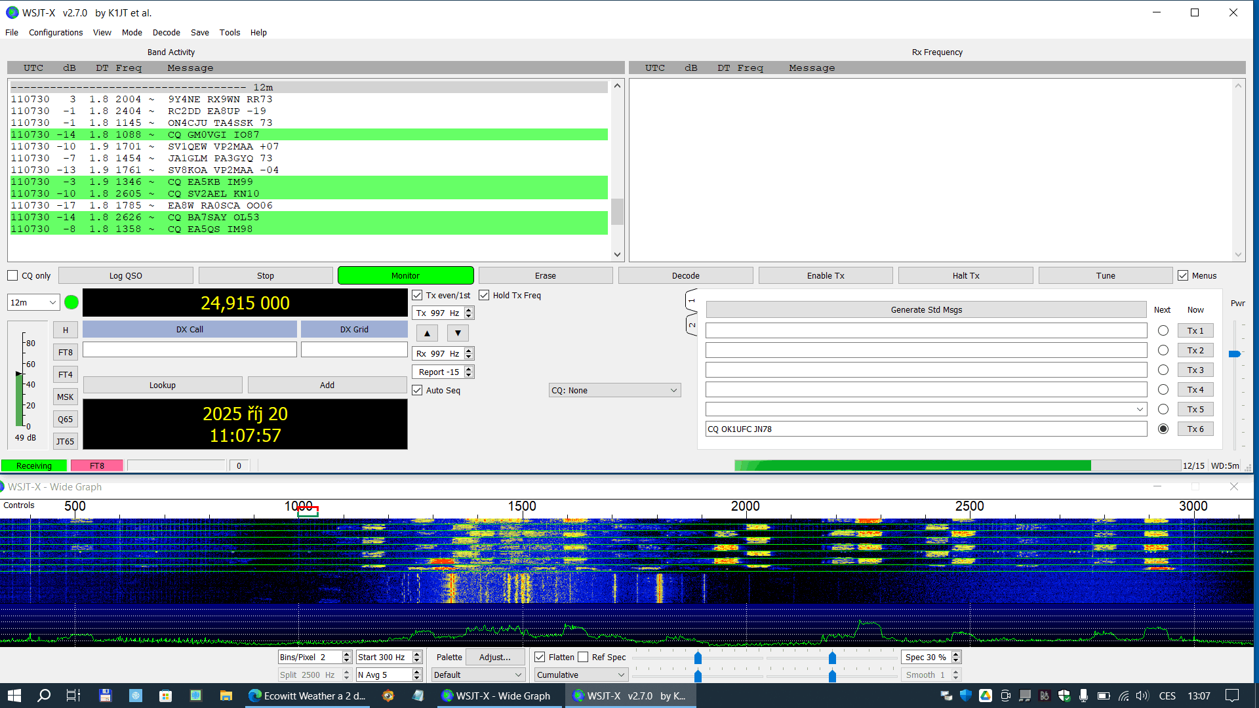Open Edge Ecowitt Weather taskbar item
The image size is (1259, 708).
307,696
